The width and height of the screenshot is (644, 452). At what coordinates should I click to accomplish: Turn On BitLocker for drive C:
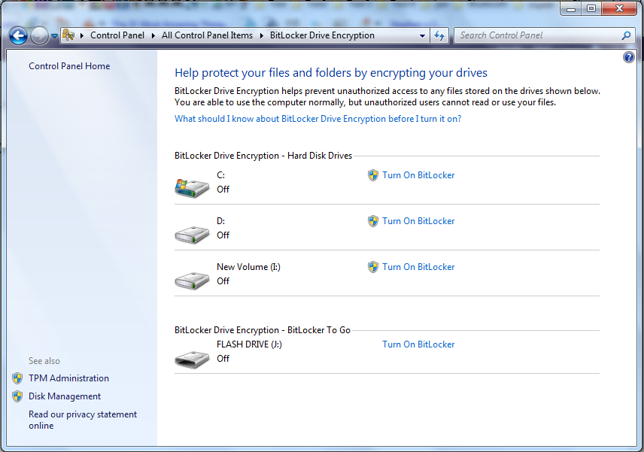(418, 175)
